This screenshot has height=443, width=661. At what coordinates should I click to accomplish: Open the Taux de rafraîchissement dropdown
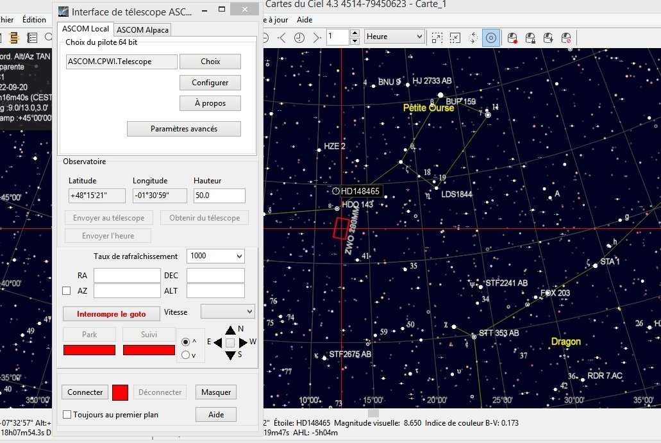215,256
